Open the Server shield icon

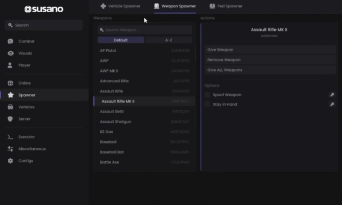[10, 119]
